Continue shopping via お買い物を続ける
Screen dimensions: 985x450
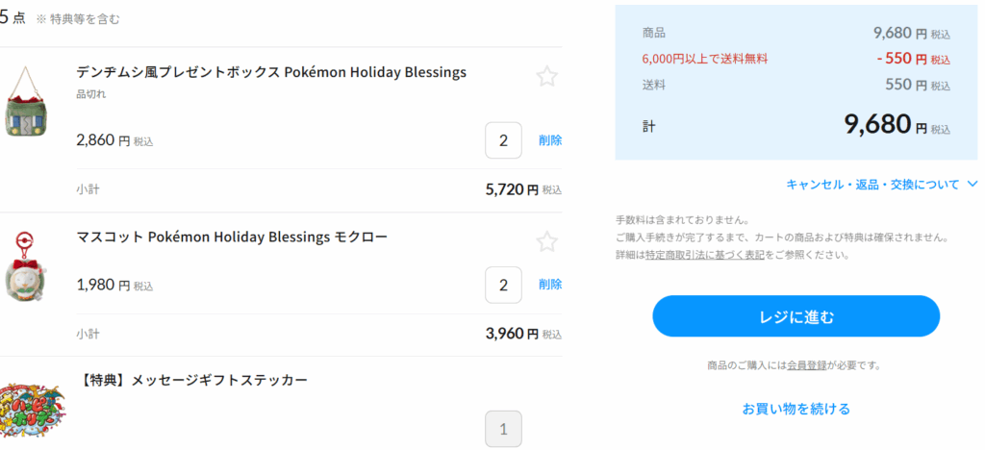pyautogui.click(x=796, y=409)
